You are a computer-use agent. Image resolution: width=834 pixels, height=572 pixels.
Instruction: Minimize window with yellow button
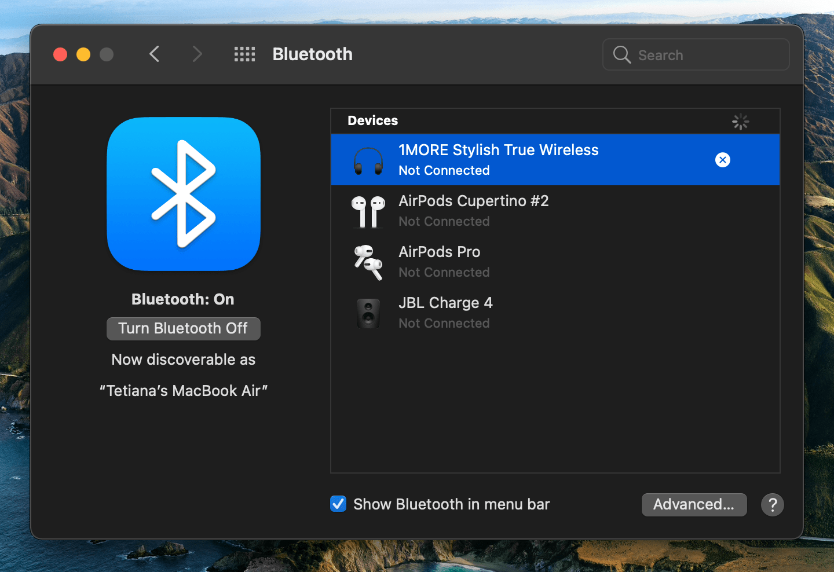tap(83, 54)
